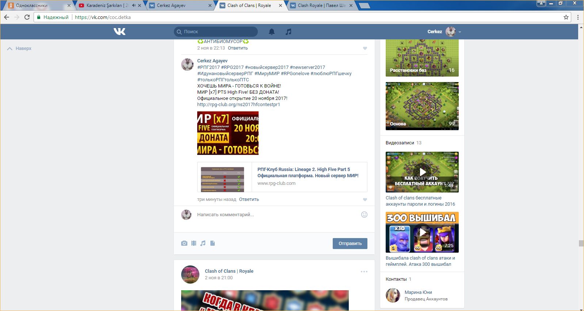The image size is (584, 311).
Task: Click the #РПГ2017 hashtag
Action: [209, 67]
